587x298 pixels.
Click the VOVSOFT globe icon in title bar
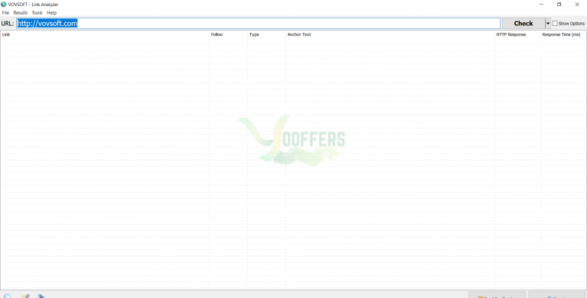[4, 5]
